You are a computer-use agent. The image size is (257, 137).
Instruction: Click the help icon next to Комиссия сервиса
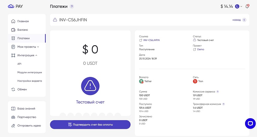pyautogui.click(x=218, y=92)
